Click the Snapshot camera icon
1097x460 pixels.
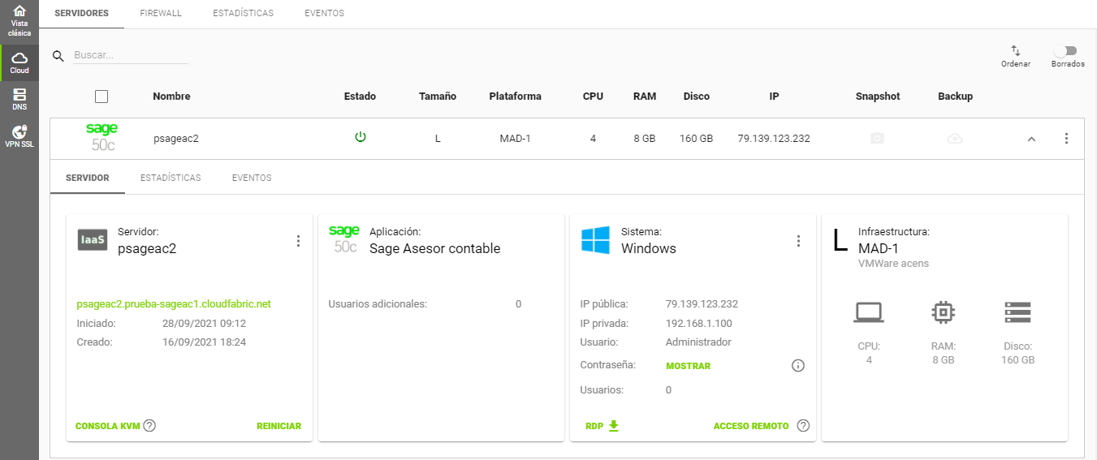coord(877,139)
